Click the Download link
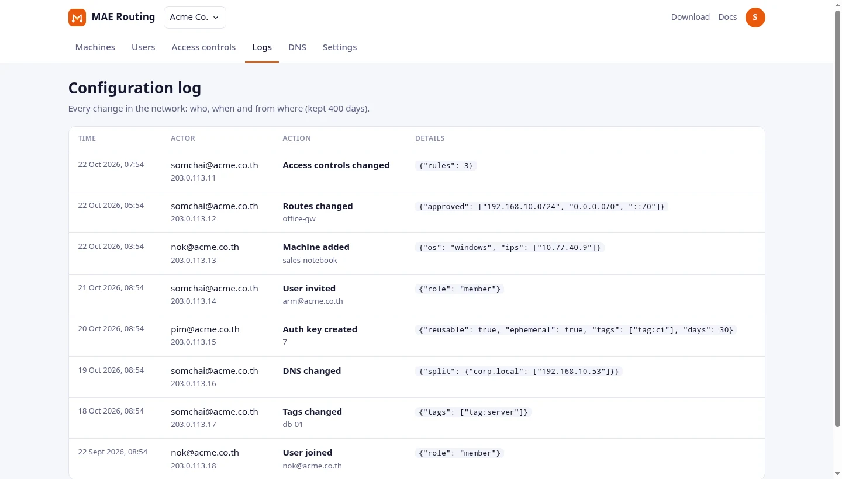Image resolution: width=842 pixels, height=479 pixels. tap(691, 17)
